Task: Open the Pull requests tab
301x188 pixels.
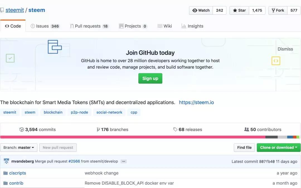Action: click(x=89, y=26)
